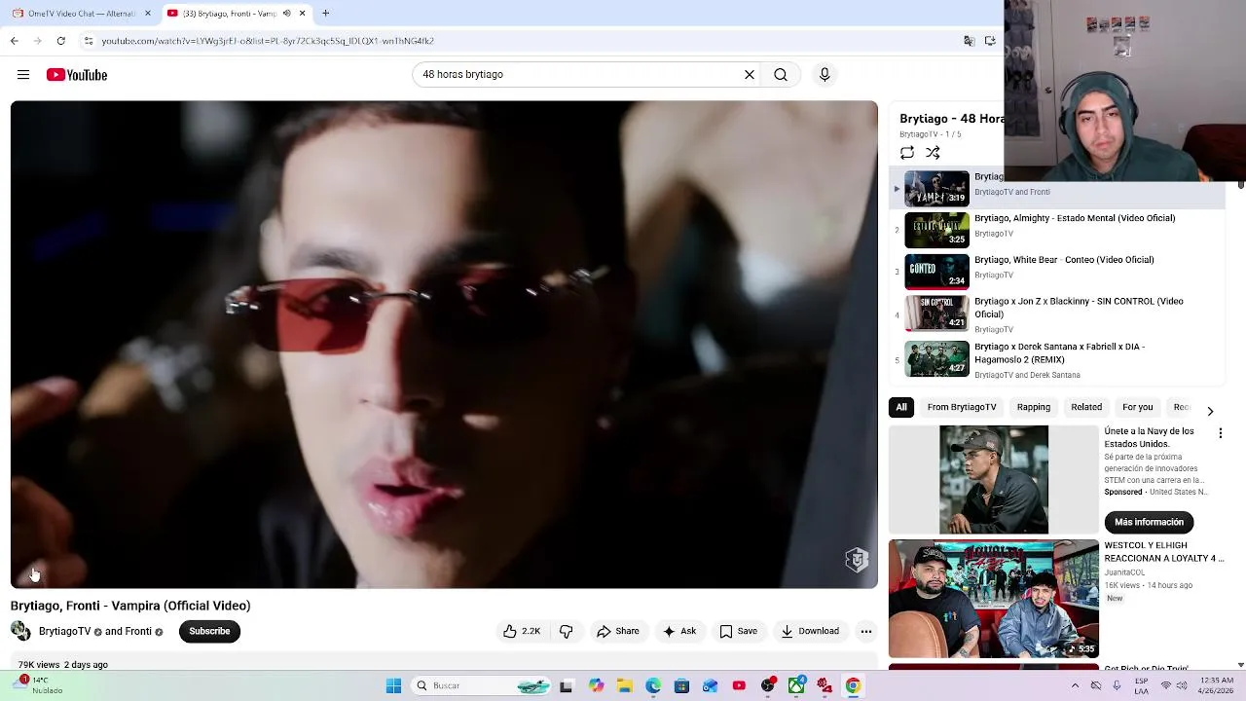Select the All filter chip

901,407
